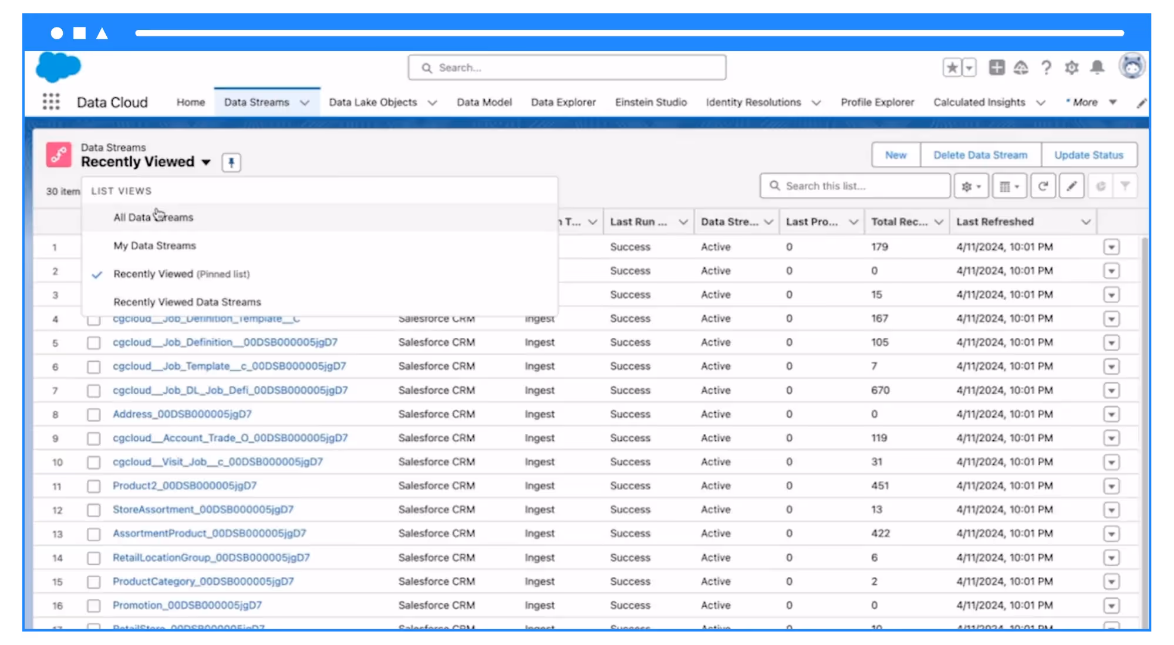Check the Address_00DSB000005jgD7 row checkbox

point(93,415)
